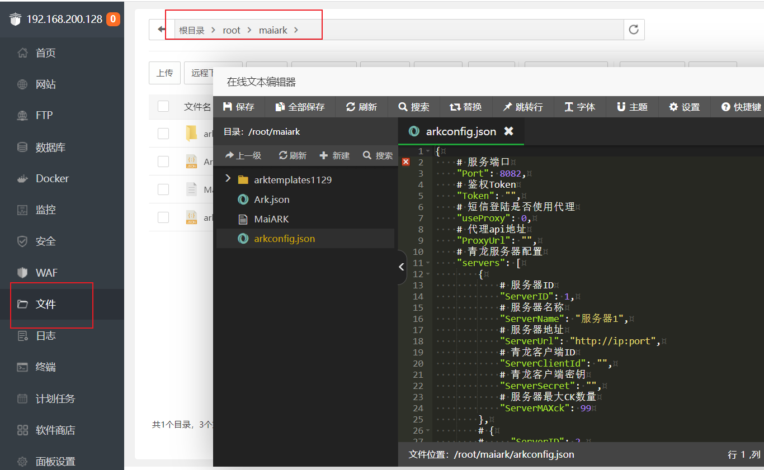
Task: Click the refresh icon at path bar end
Action: tap(634, 30)
